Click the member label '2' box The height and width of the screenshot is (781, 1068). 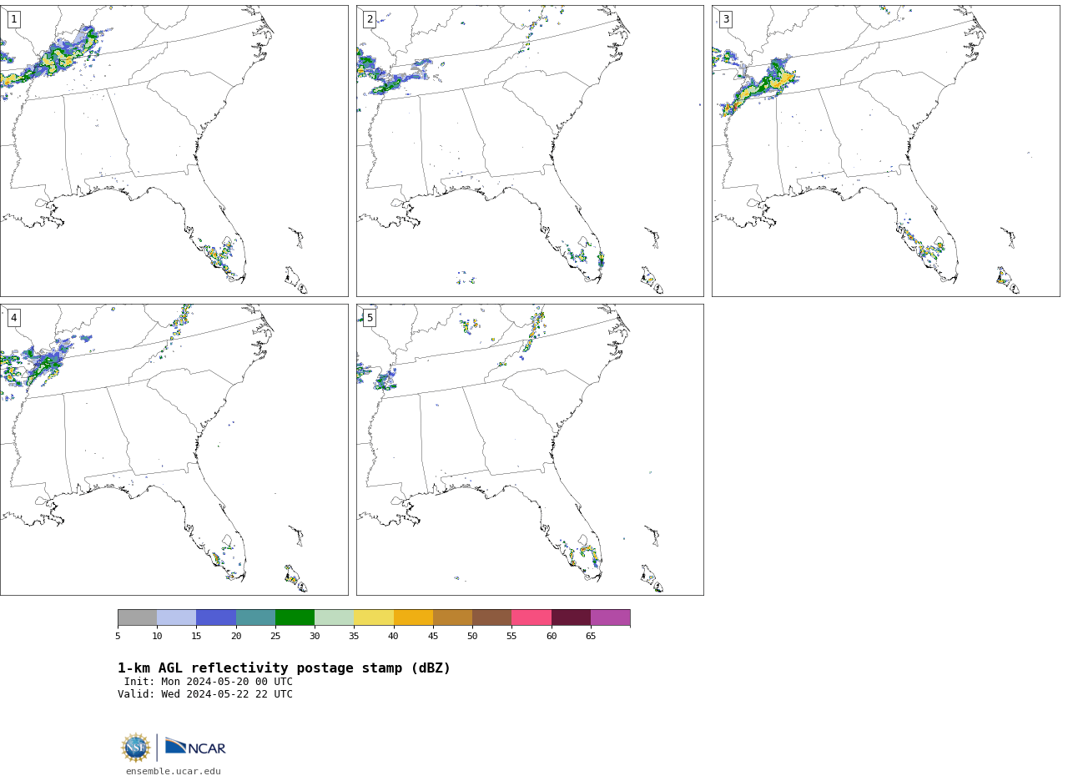(370, 19)
